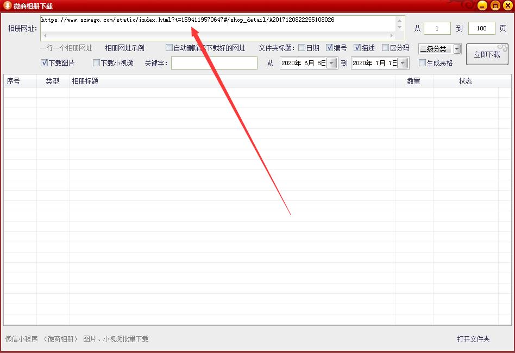Click the 数量 column header
The height and width of the screenshot is (353, 515).
414,81
